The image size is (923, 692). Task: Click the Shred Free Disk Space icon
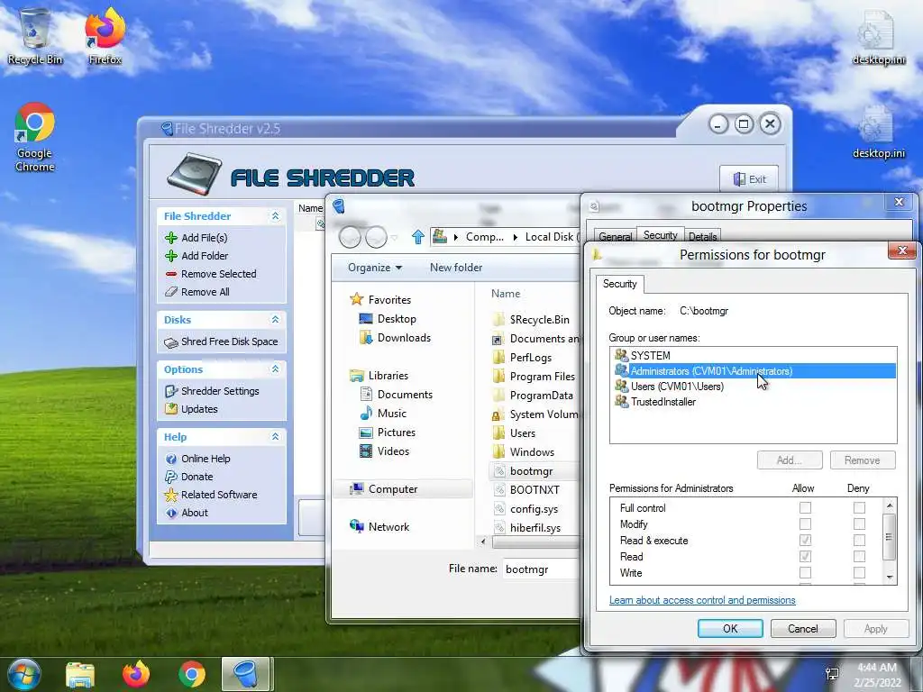click(171, 341)
